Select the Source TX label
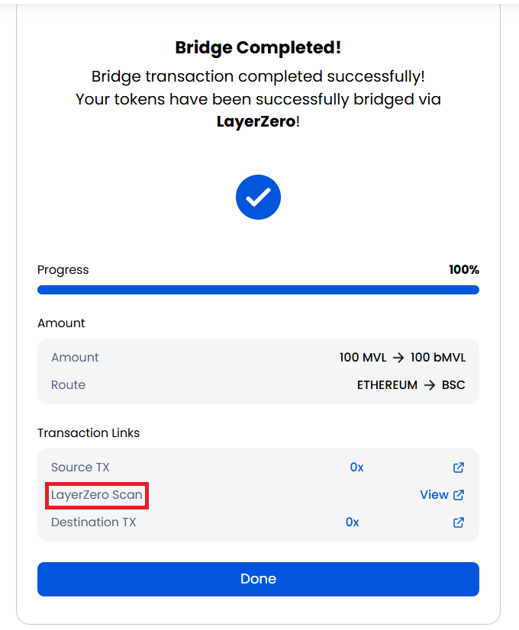This screenshot has width=519, height=630. click(x=80, y=468)
